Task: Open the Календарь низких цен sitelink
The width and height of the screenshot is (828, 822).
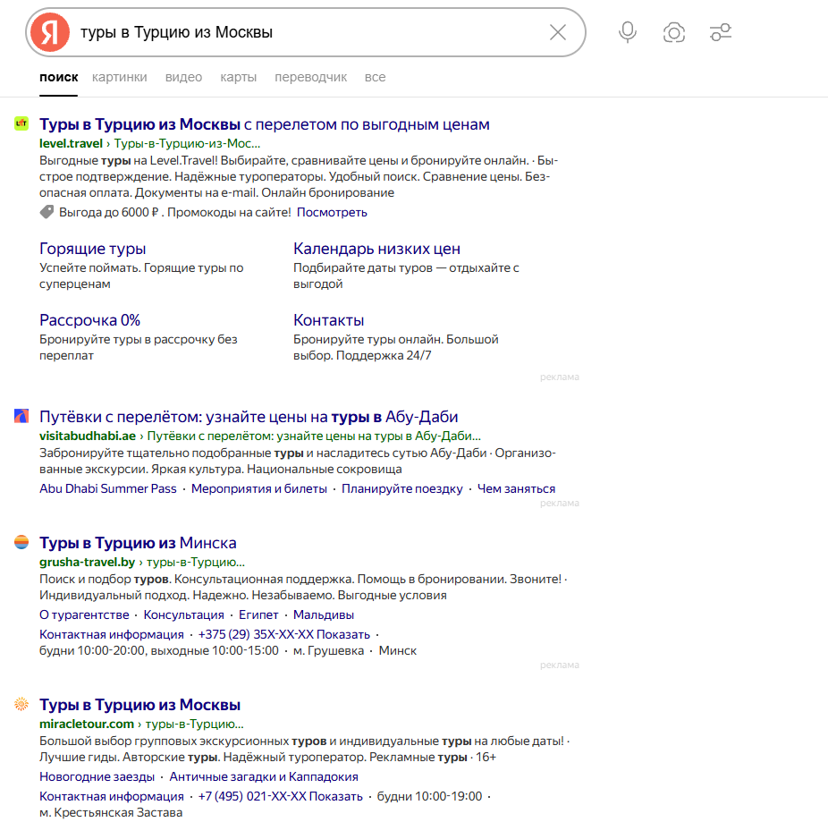Action: click(x=376, y=249)
